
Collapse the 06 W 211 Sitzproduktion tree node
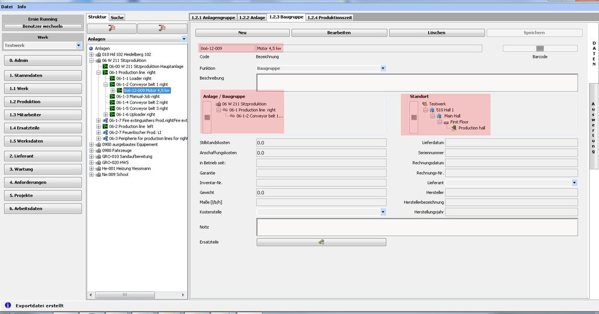click(x=91, y=60)
